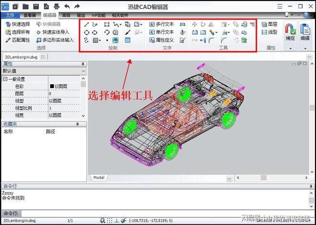Click the table grid icon in Draw group
The height and width of the screenshot is (225, 316).
tap(127, 40)
